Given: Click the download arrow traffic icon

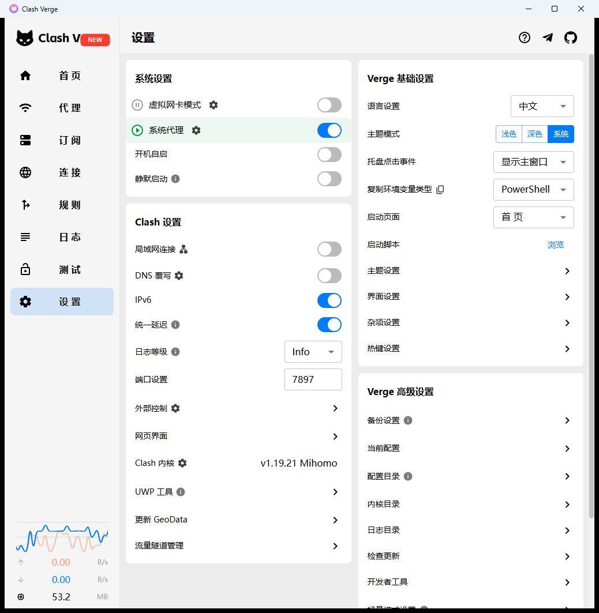Looking at the screenshot, I should tap(21, 580).
